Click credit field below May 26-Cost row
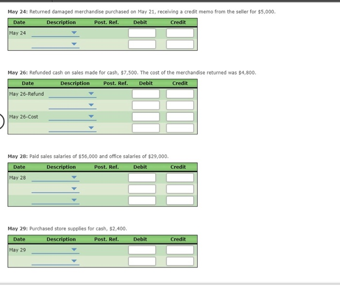The image size is (340, 291). point(180,128)
